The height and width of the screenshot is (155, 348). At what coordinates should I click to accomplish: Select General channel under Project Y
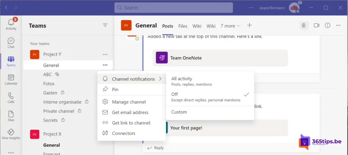68,65
